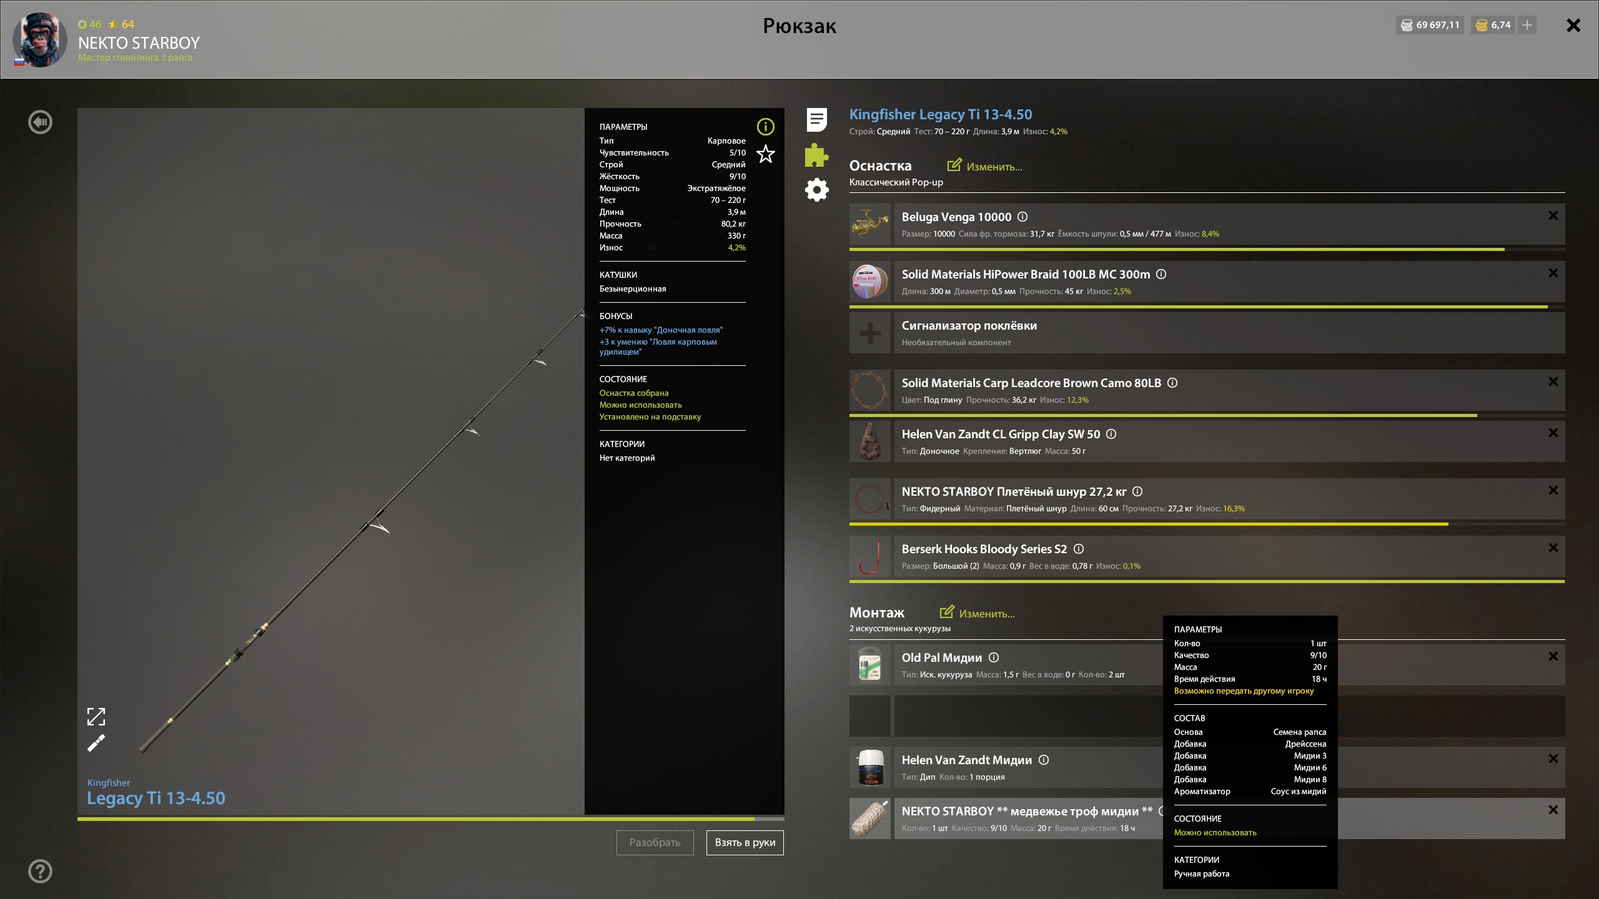Show info for HiPower Braid 100LB
Screen dimensions: 1599x899
click(1161, 274)
